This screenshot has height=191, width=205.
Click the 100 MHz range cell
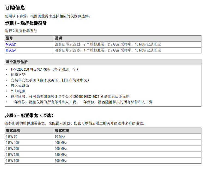128,143
